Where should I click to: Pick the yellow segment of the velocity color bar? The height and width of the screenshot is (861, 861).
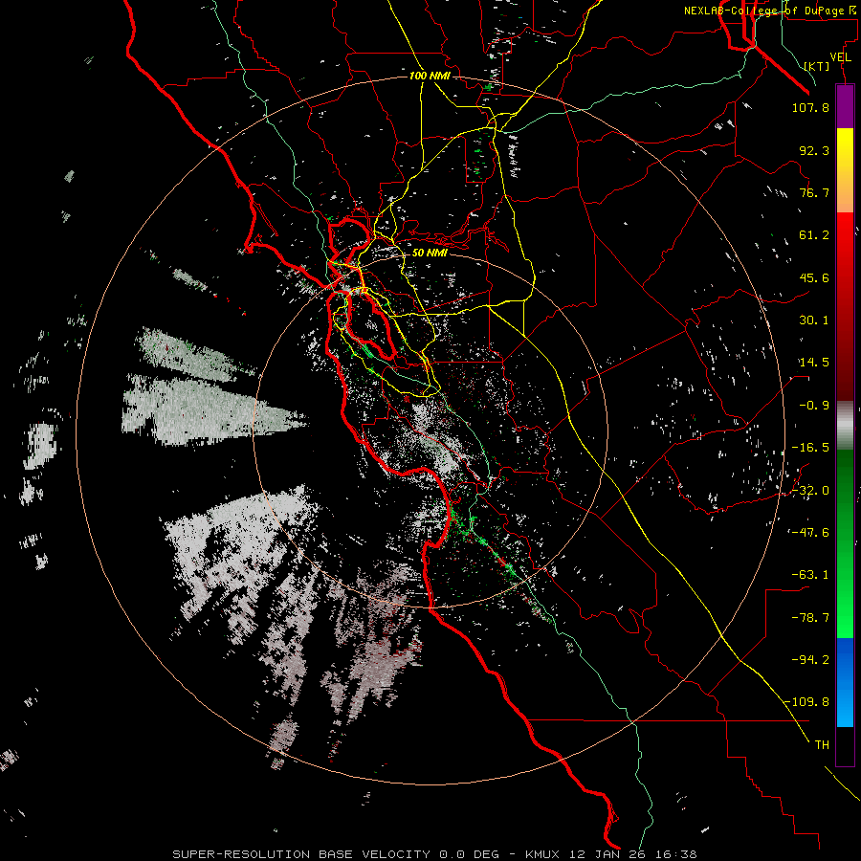[x=845, y=170]
